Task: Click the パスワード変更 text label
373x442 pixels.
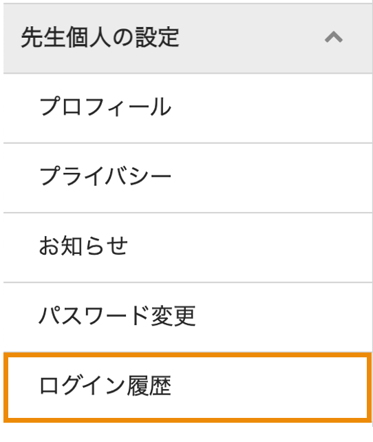Action: [x=117, y=316]
